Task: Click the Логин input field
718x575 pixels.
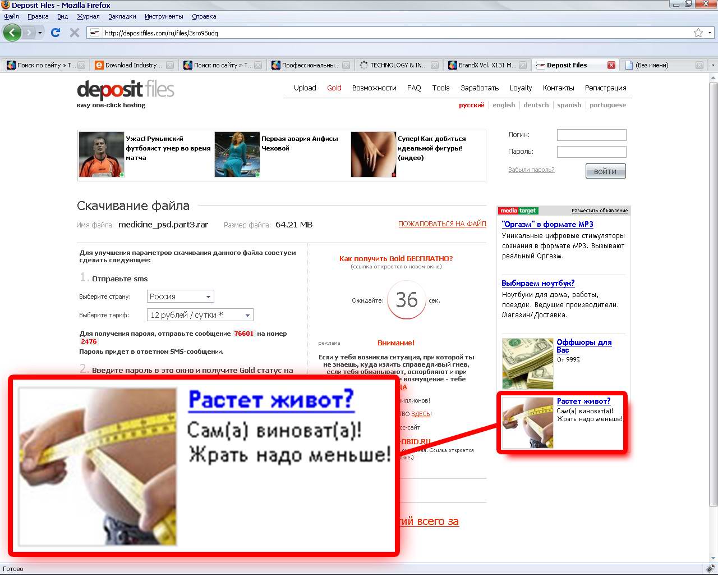Action: (x=592, y=135)
